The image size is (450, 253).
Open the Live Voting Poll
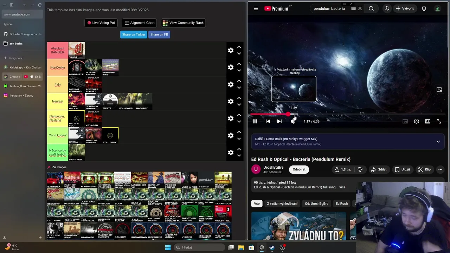[101, 23]
